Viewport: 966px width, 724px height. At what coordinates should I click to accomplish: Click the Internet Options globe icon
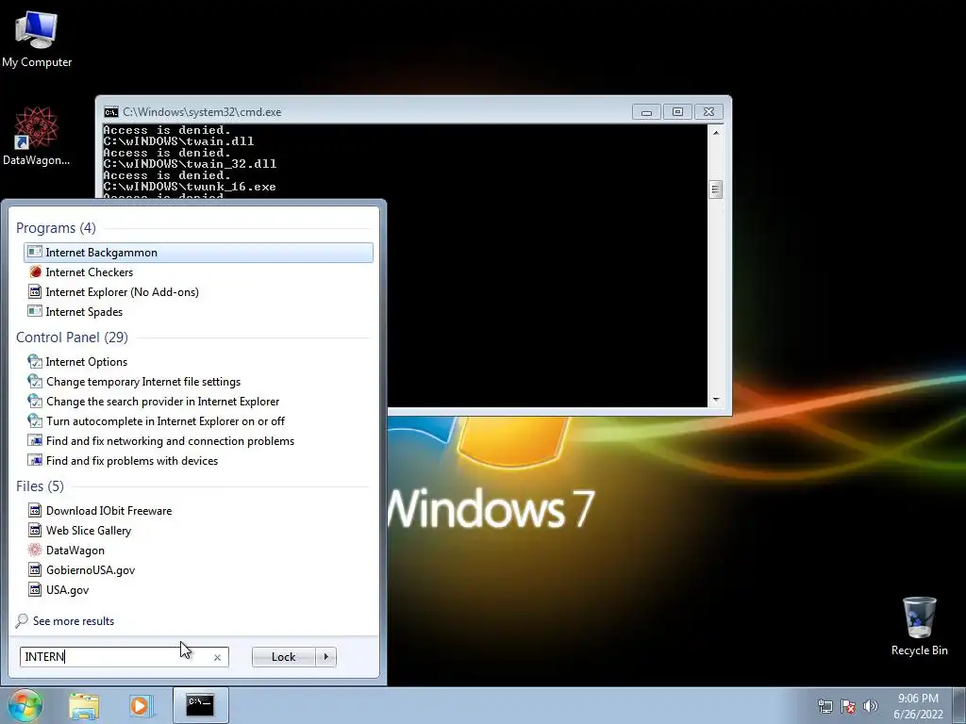[35, 362]
